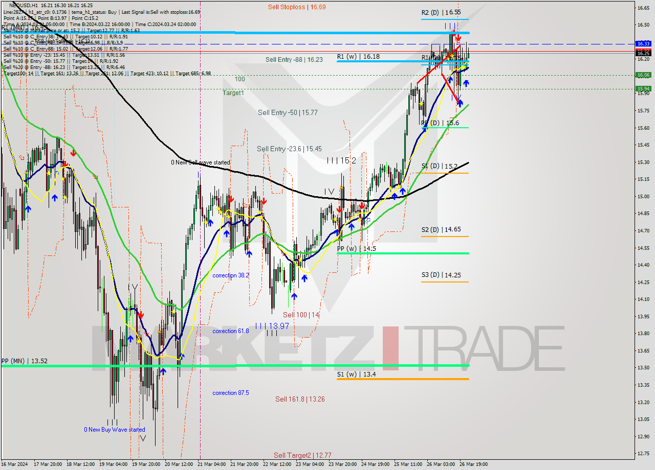655x470 pixels.
Task: Select 'Sell Entry -23.6 | 15.45' label
Action: [289, 149]
